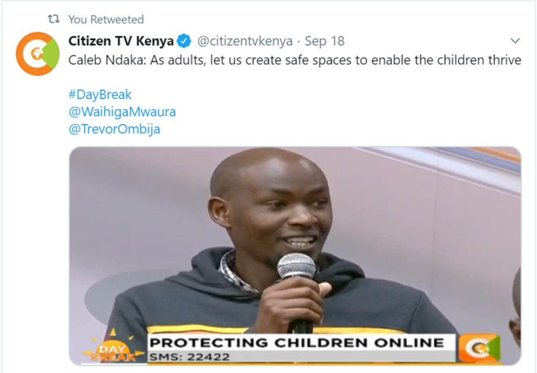
Task: Click the Citizen TV Kenya display name
Action: click(x=121, y=41)
